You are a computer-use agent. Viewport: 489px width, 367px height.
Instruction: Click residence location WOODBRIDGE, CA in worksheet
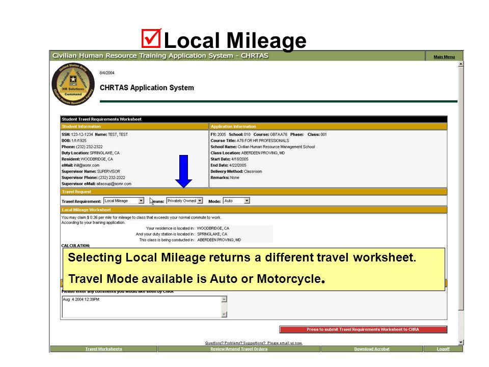point(213,228)
